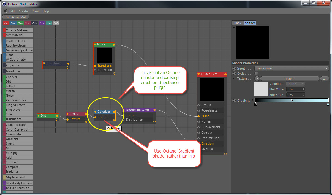Open the Sampling None dropdown

(295, 84)
